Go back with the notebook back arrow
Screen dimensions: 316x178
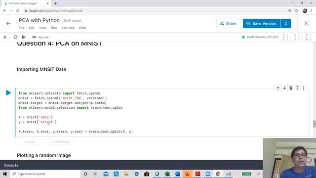(8, 23)
